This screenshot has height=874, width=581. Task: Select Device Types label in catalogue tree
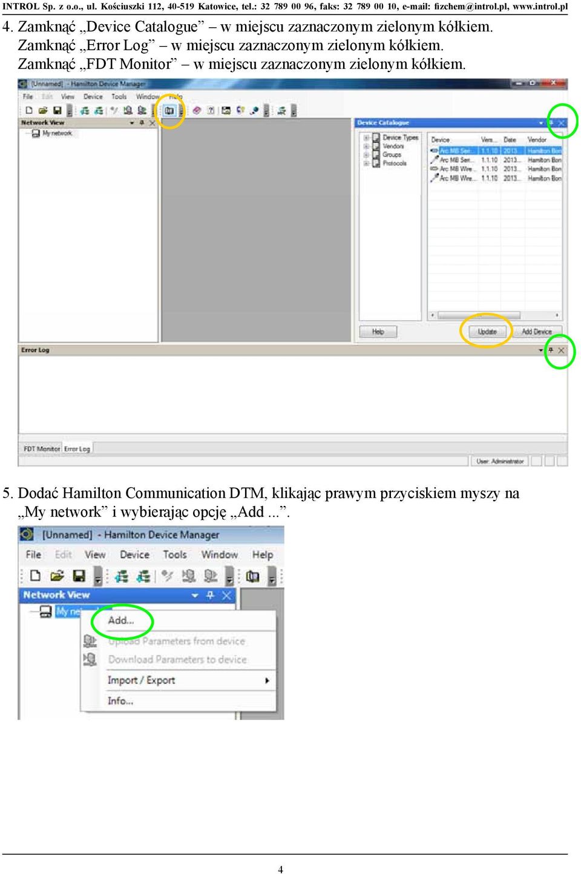pyautogui.click(x=401, y=138)
